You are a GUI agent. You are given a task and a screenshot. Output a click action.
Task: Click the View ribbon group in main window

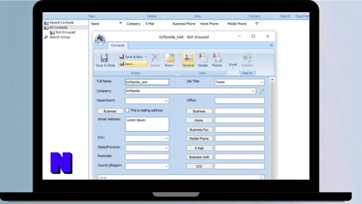[x=198, y=16]
